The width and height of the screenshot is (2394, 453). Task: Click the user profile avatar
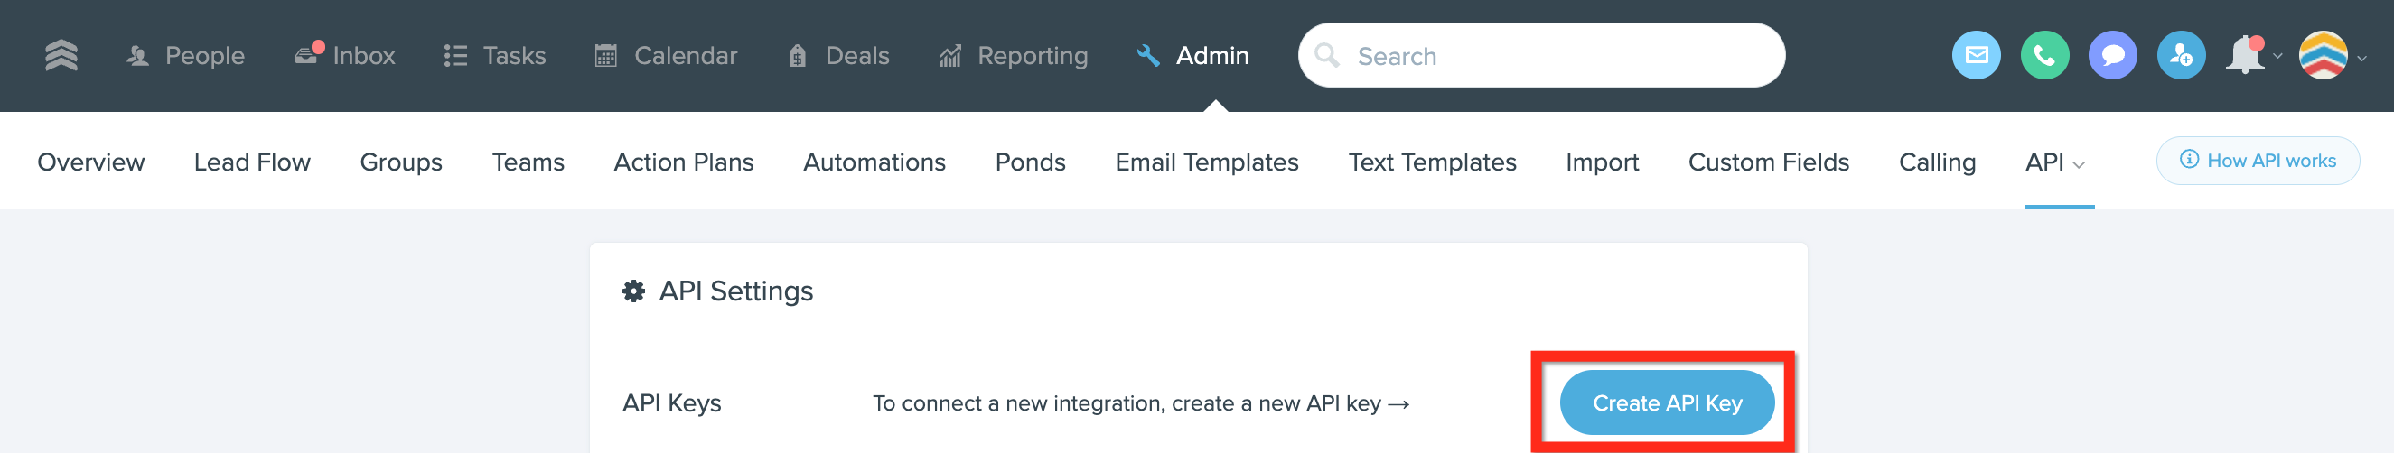(2323, 56)
